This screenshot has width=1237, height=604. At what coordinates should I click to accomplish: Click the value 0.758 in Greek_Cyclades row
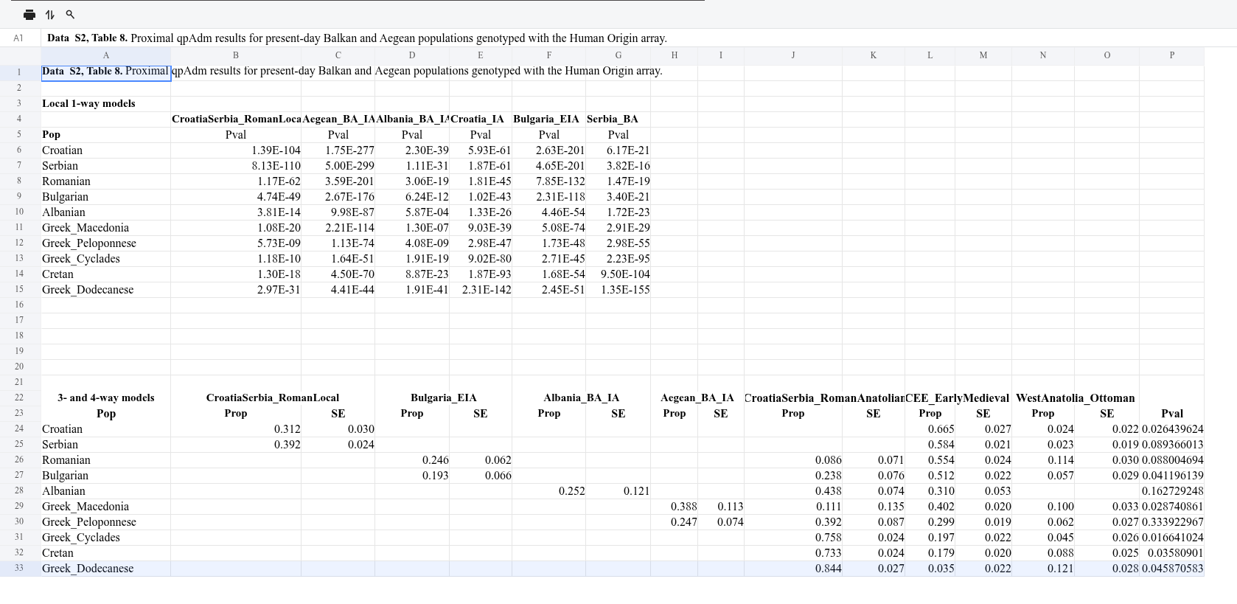(829, 537)
